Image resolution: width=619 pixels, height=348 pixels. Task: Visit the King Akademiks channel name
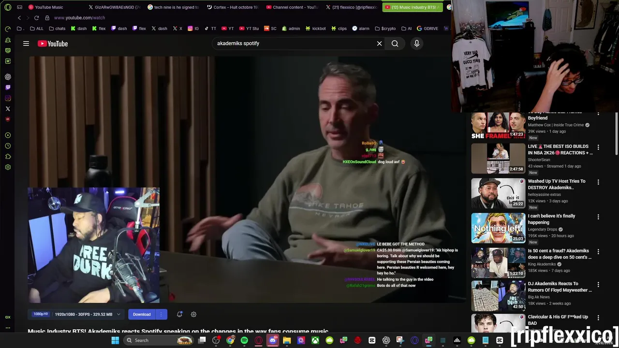(542, 264)
